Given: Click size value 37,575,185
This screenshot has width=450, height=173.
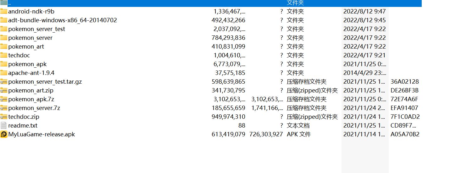Looking at the screenshot, I should [230, 73].
